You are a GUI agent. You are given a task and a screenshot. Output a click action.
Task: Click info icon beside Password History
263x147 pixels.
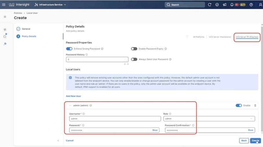[87, 55]
